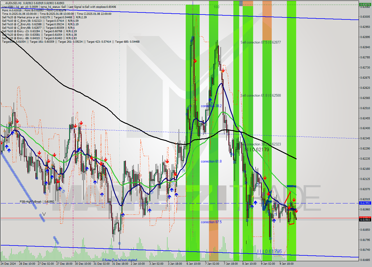Click the 0.62565 price axis label
This screenshot has width=372, height=267.
point(365,98)
